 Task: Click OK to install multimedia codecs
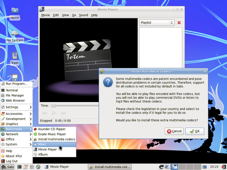(195, 131)
